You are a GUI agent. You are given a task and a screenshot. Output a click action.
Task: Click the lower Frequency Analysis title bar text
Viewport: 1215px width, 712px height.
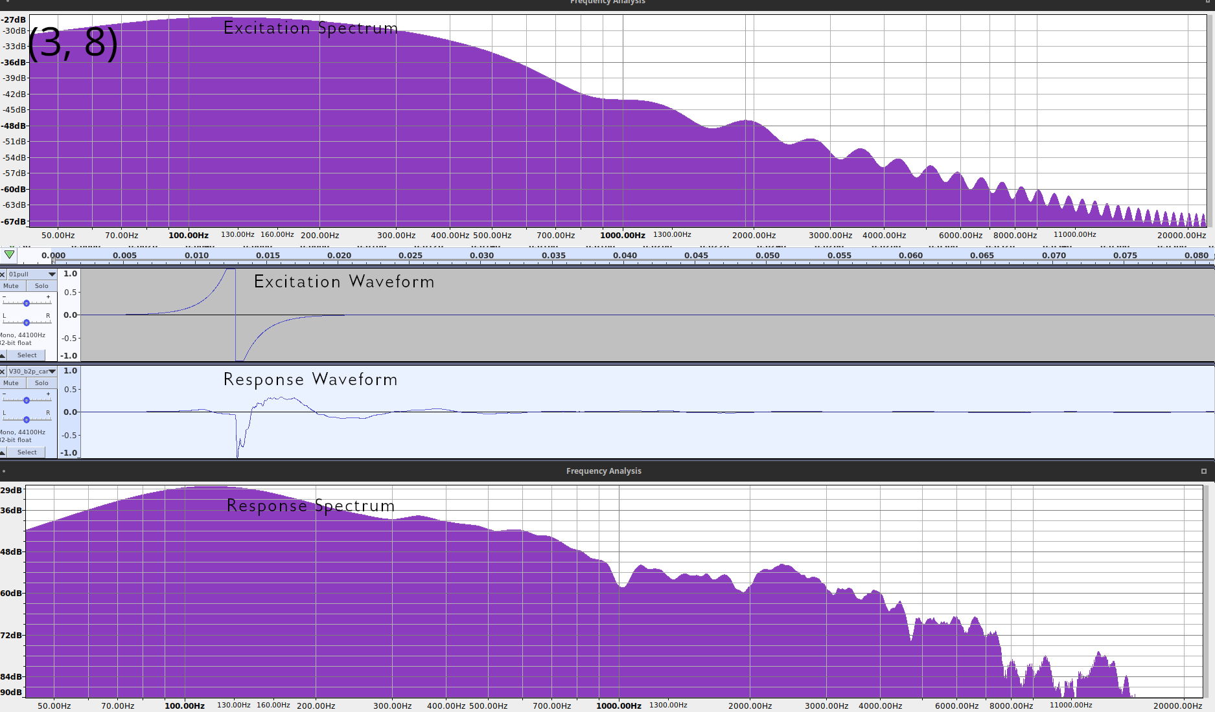pyautogui.click(x=604, y=471)
